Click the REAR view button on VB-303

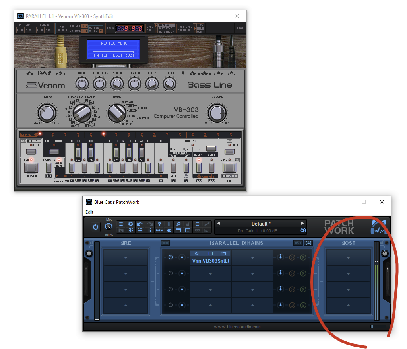tap(240, 29)
